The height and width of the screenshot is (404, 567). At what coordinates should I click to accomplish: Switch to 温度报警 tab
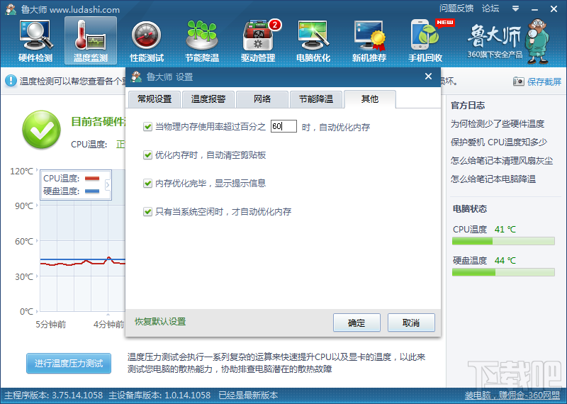[x=208, y=99]
